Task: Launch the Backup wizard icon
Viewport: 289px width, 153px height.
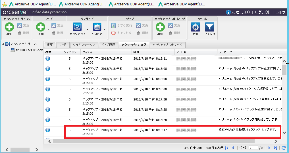Action: [x=77, y=27]
